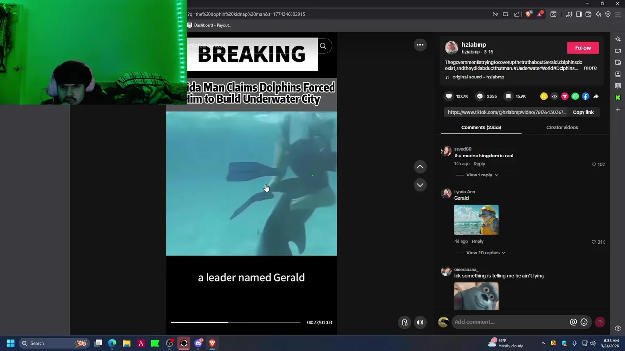The width and height of the screenshot is (625, 351).
Task: Go to previous video with up arrow
Action: click(420, 167)
